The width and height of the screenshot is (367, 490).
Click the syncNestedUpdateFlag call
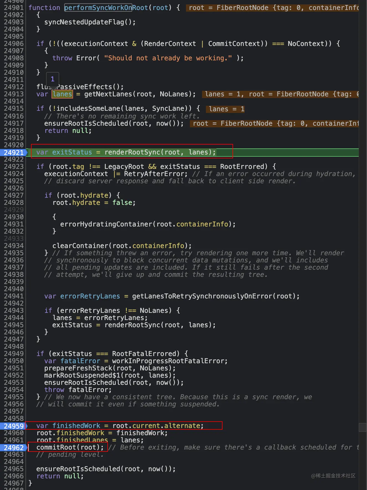click(x=84, y=22)
